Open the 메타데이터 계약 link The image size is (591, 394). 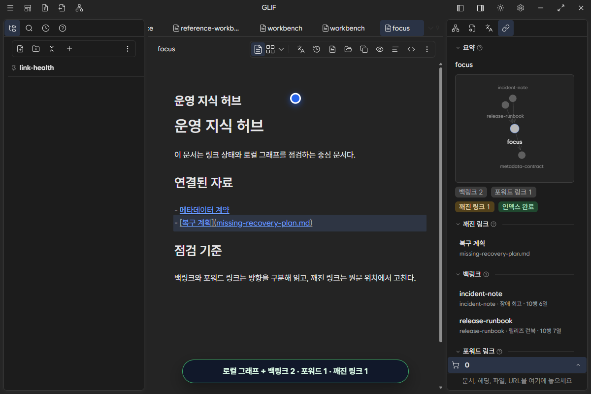pos(204,210)
